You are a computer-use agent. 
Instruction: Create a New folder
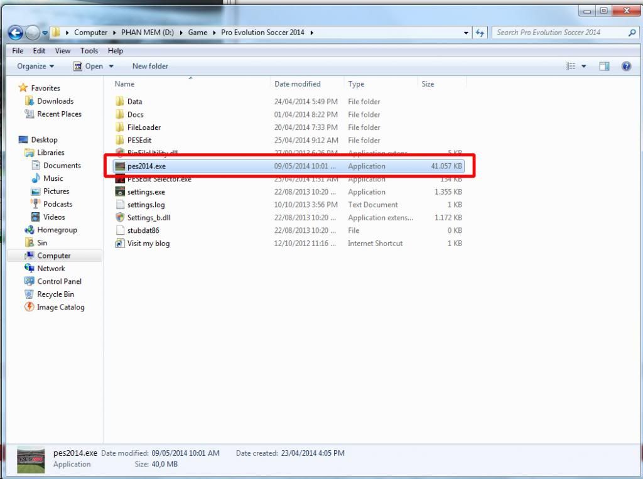150,66
